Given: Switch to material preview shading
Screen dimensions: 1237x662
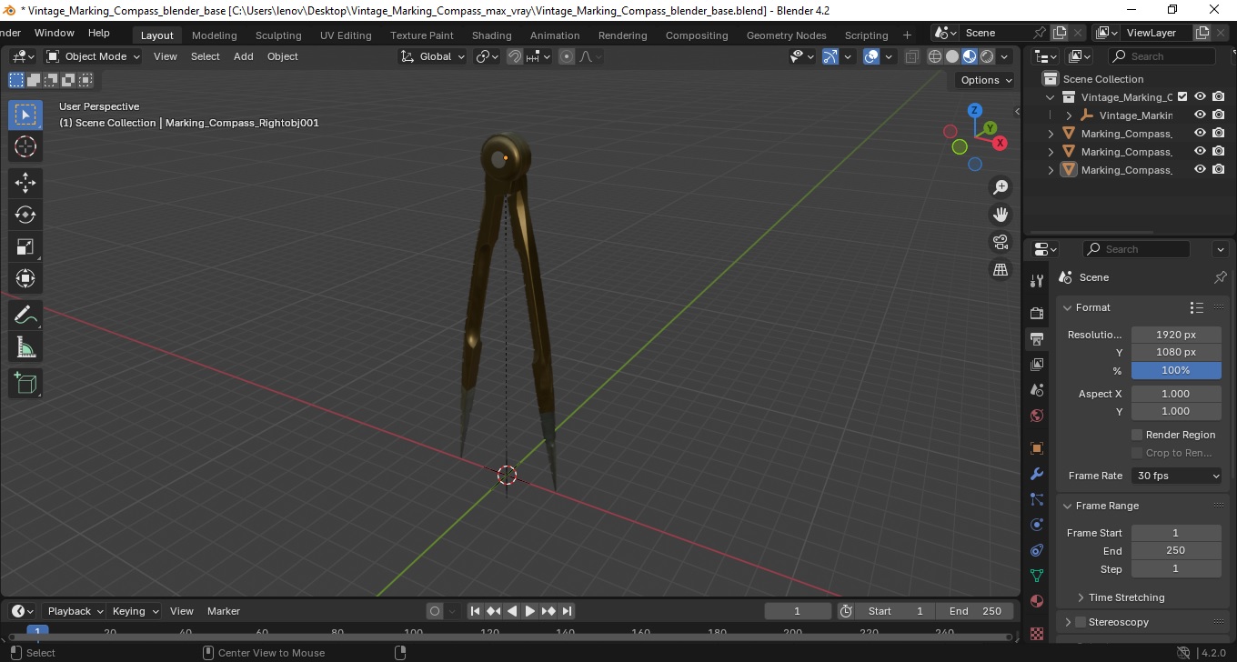Looking at the screenshot, I should coord(970,56).
